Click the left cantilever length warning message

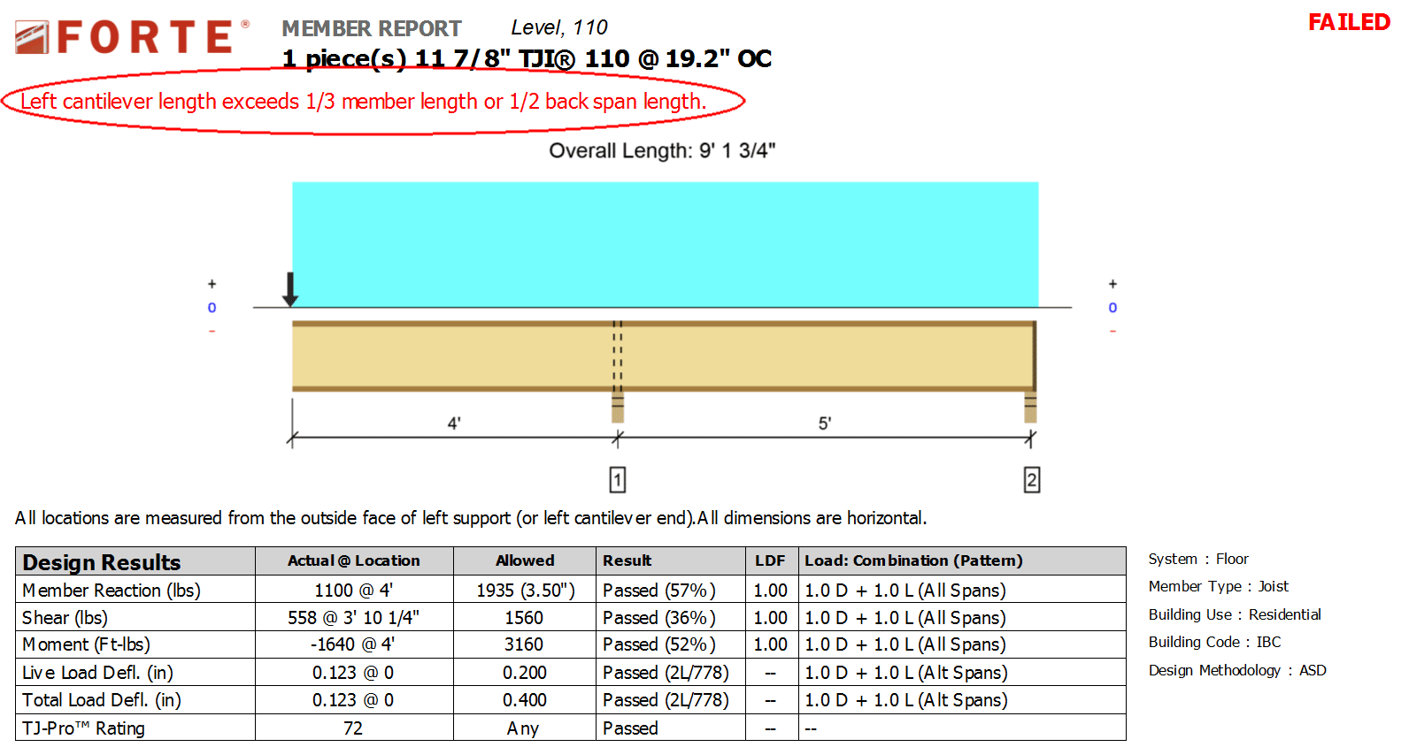[364, 102]
